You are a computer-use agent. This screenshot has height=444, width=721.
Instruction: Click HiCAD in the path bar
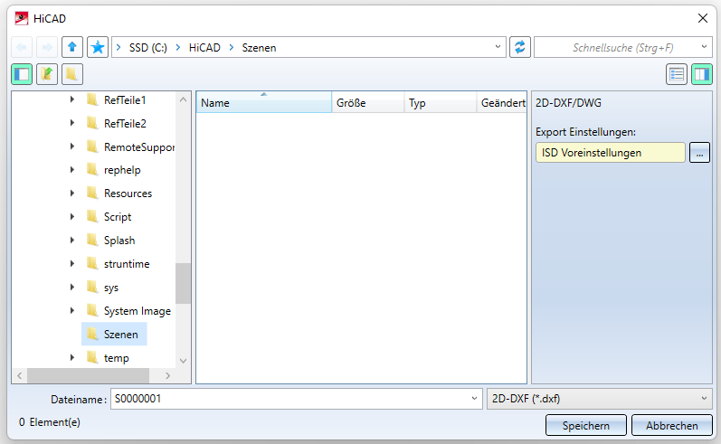(x=204, y=48)
